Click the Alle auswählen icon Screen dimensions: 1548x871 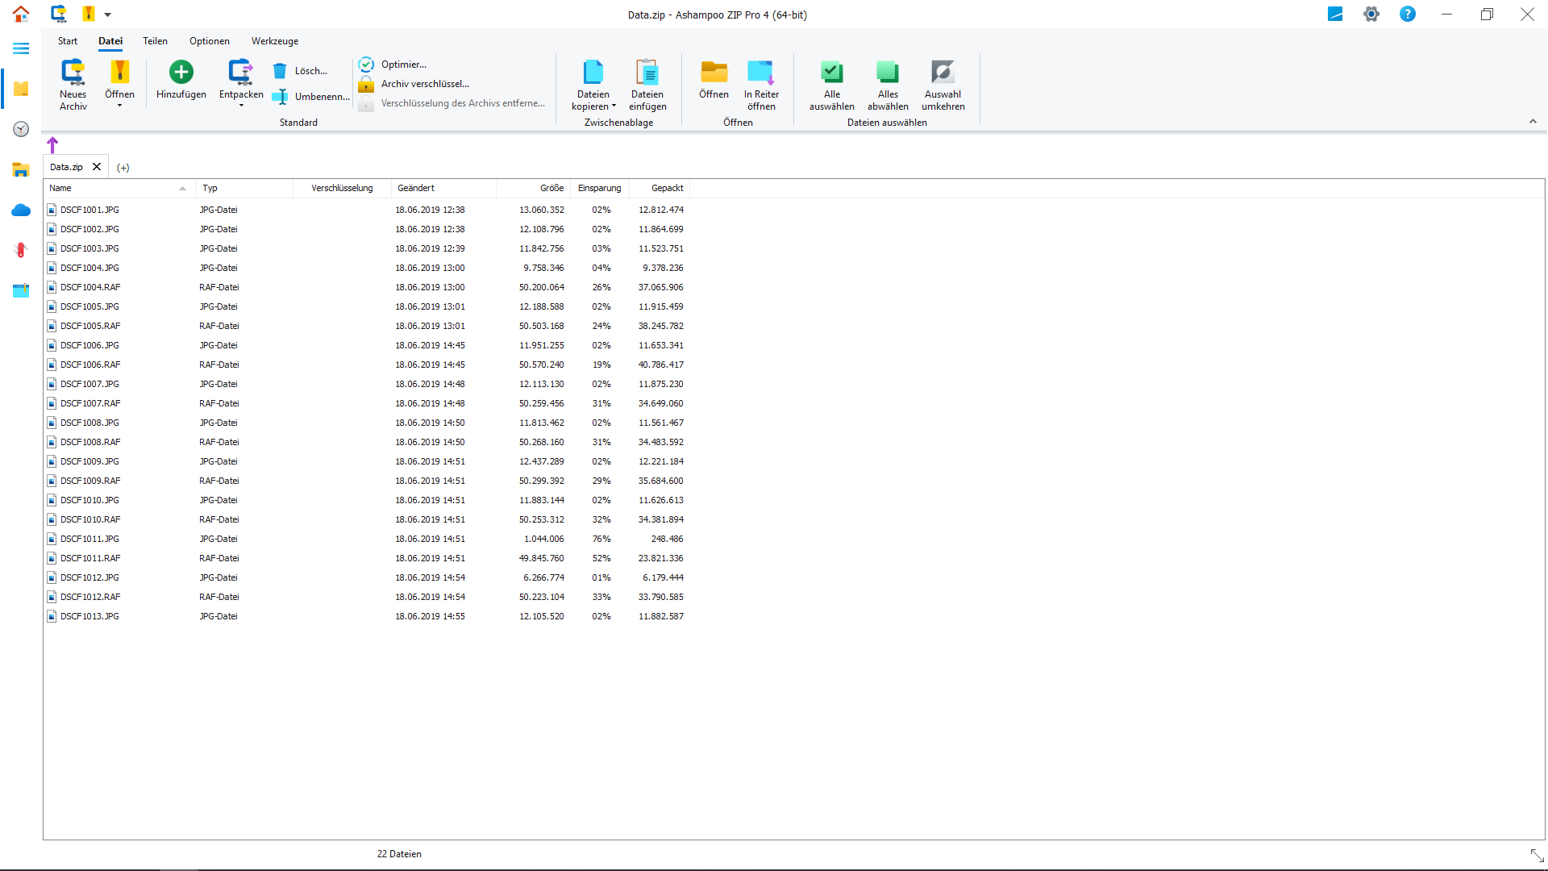(x=831, y=73)
